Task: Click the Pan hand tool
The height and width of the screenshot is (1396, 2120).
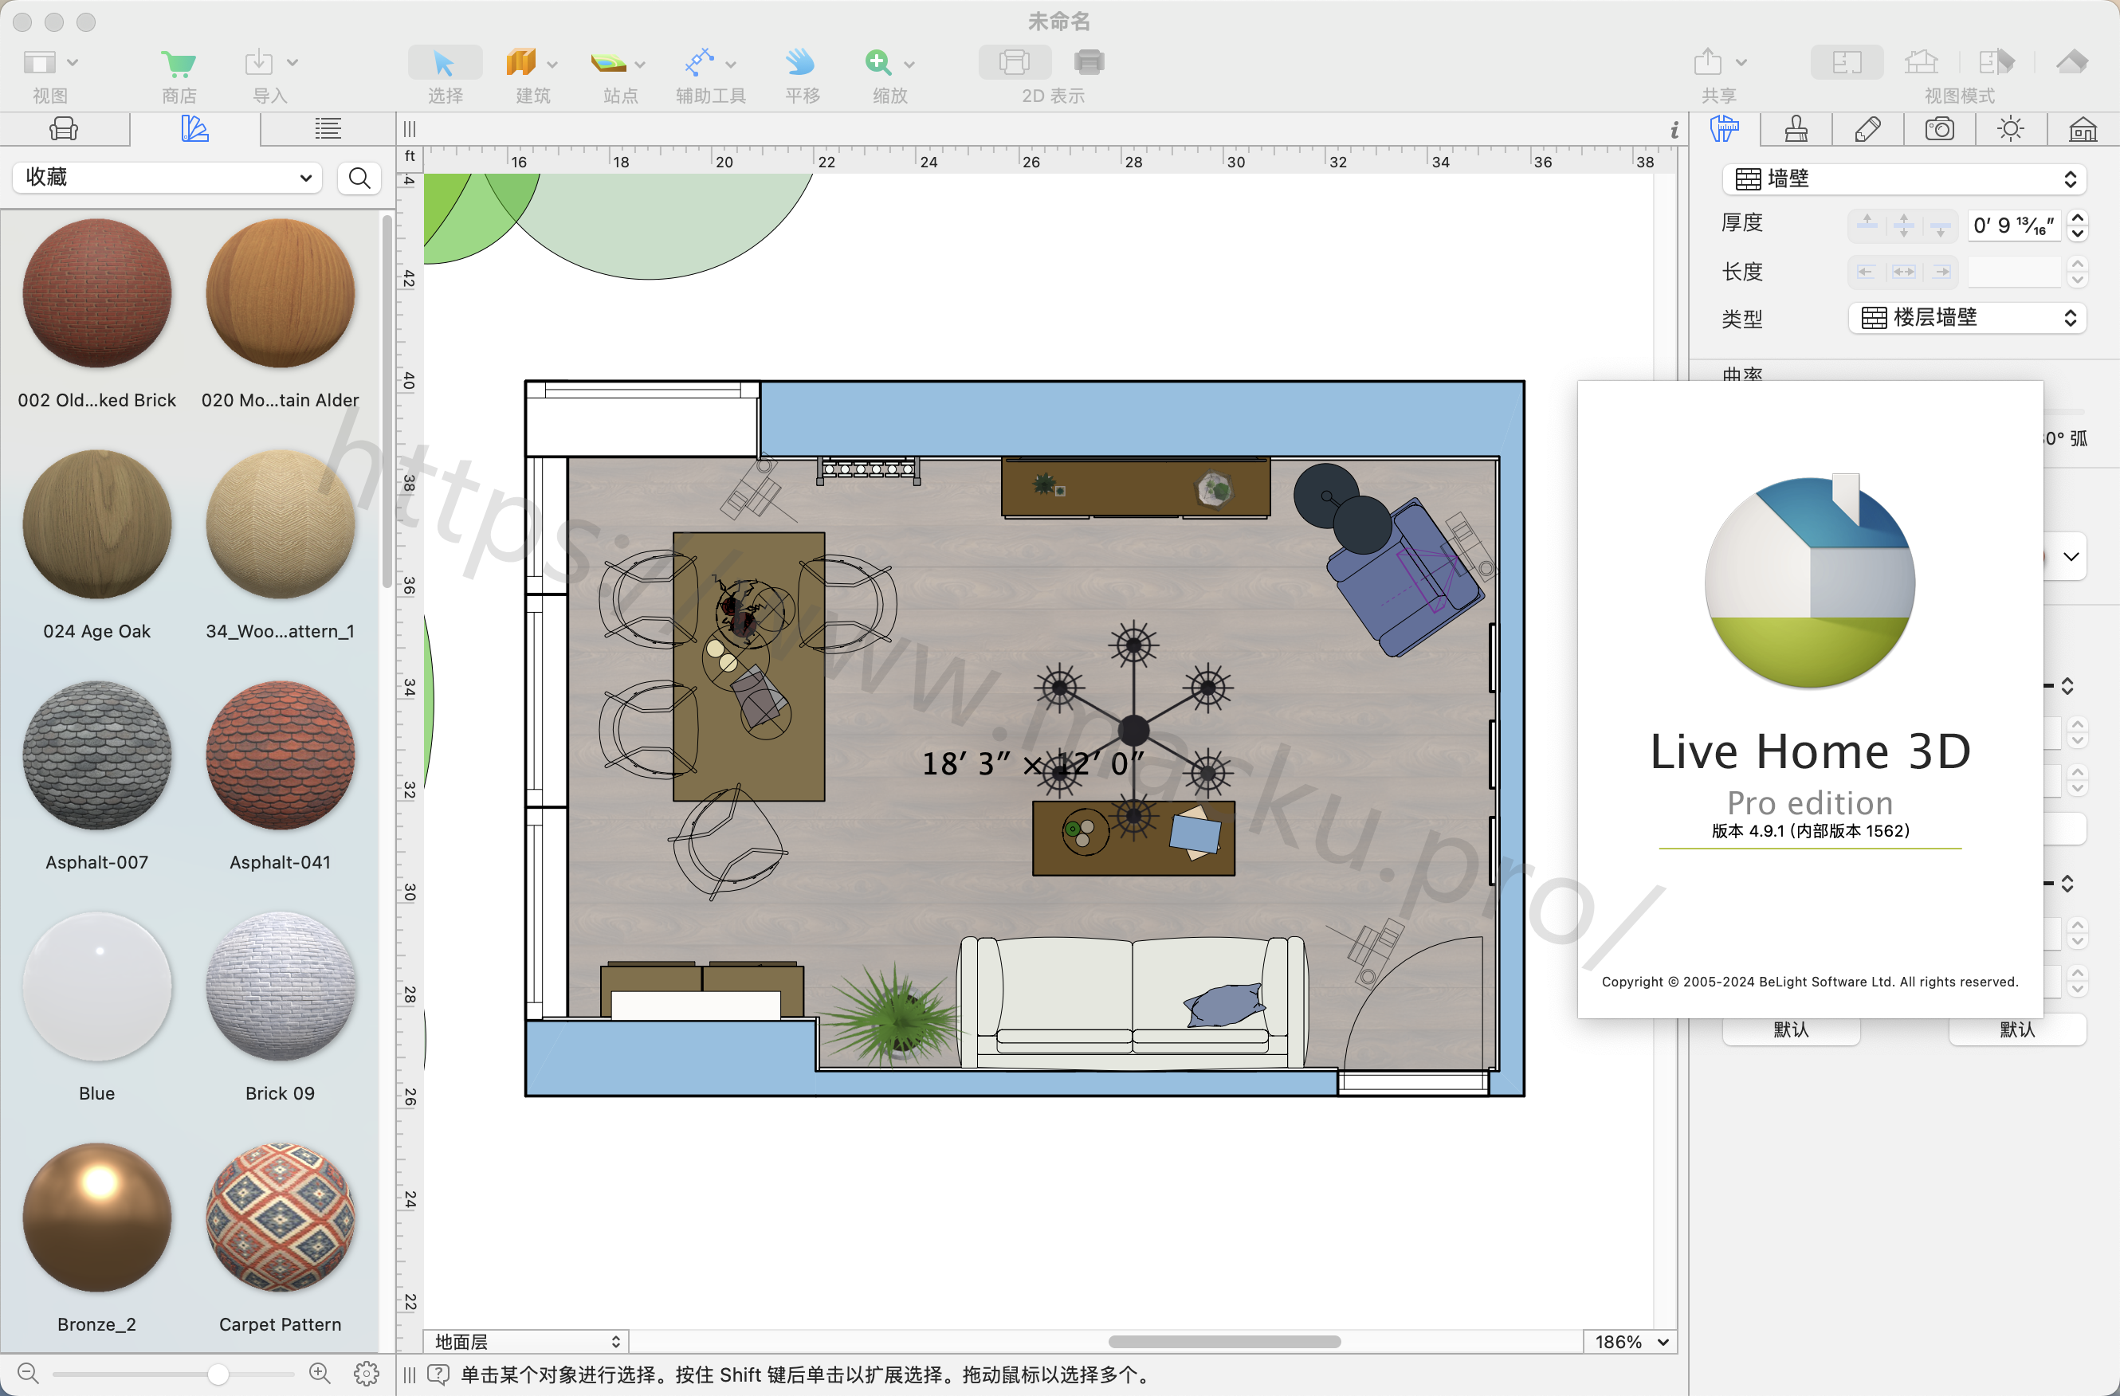Action: 800,63
